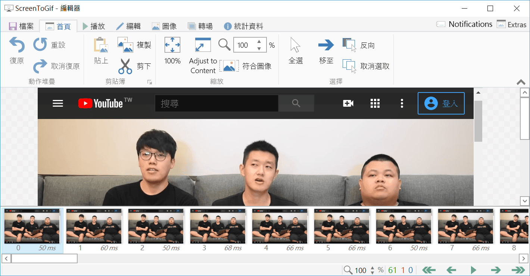This screenshot has height=276, width=530.
Task: Open the 統計資料 tab
Action: (x=243, y=26)
